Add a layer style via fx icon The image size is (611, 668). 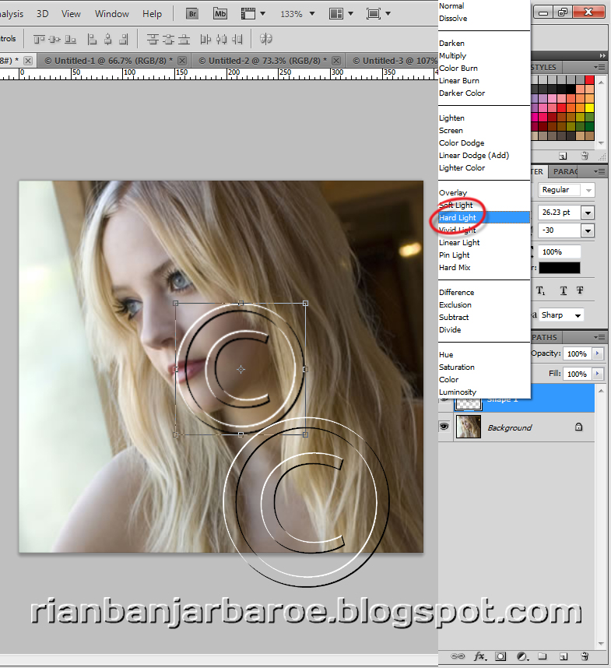(480, 656)
